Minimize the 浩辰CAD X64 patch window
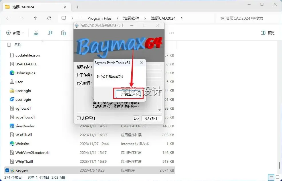This screenshot has height=181, width=282. point(132,25)
